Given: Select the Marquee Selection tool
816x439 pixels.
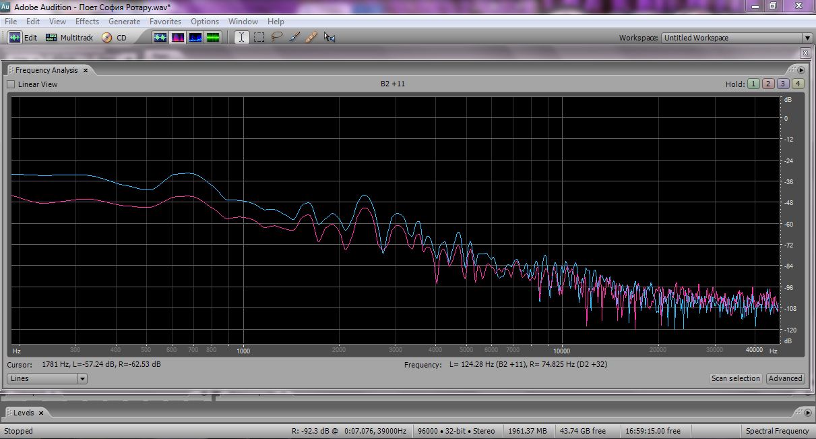Looking at the screenshot, I should click(259, 38).
